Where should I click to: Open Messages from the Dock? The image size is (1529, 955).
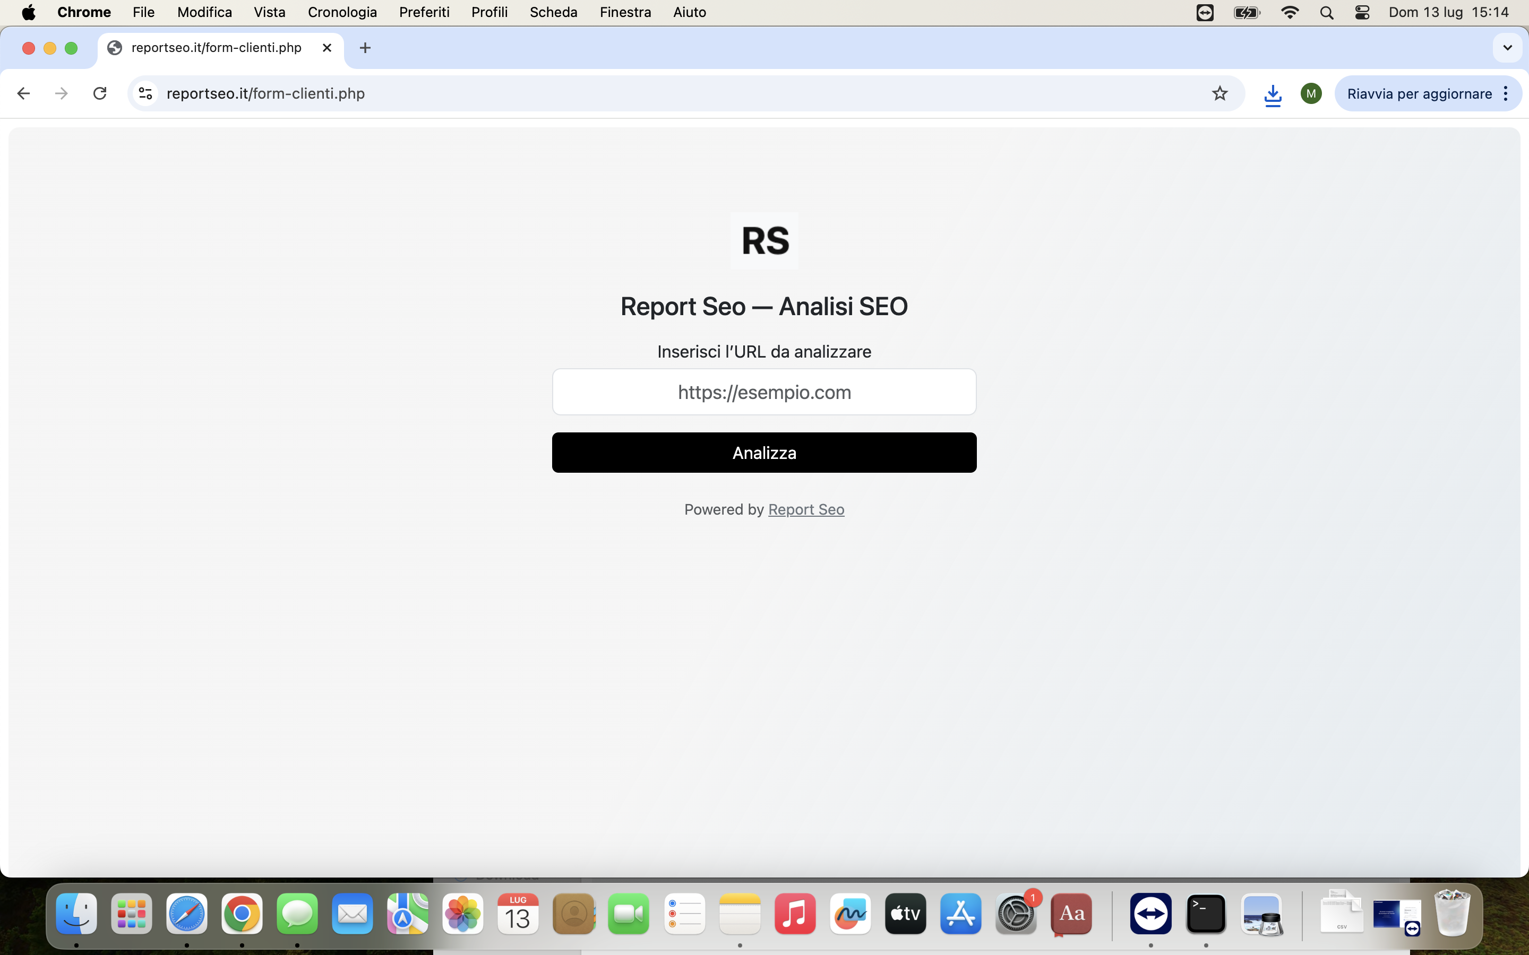coord(297,913)
